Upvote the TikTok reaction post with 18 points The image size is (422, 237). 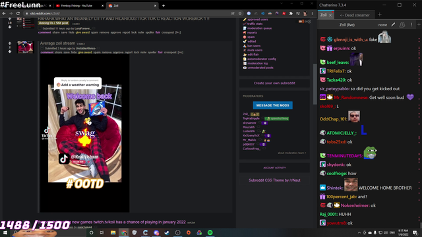(x=10, y=19)
